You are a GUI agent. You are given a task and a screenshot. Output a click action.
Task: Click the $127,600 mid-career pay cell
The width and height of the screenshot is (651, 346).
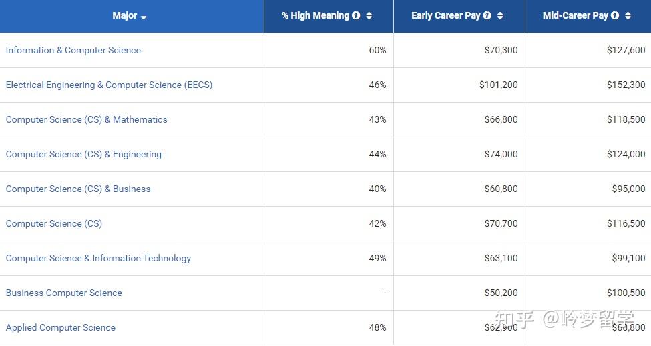(x=626, y=50)
